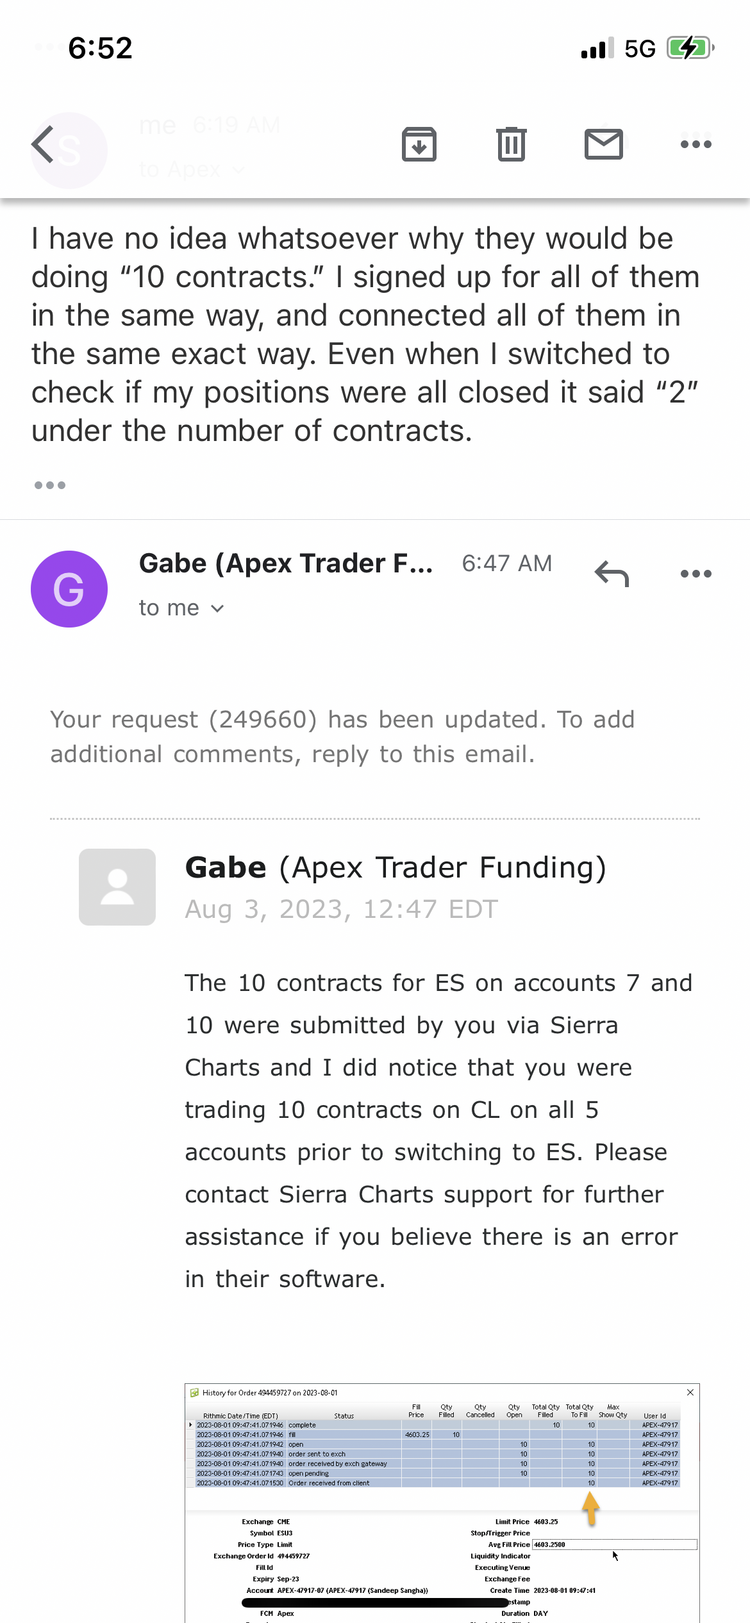Viewport: 750px width, 1623px height.
Task: Open more options for Gabe's message
Action: [696, 574]
